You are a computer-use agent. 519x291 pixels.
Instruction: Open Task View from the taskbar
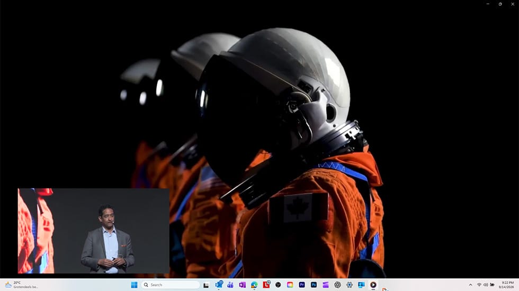[x=206, y=285]
